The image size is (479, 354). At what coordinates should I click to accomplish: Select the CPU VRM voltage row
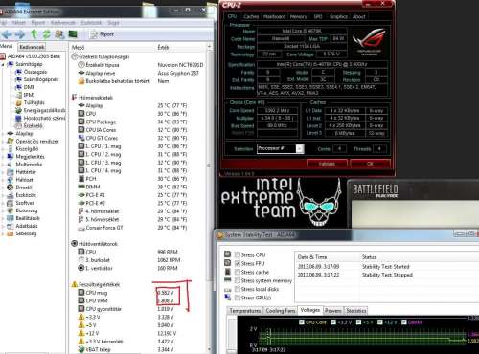click(x=137, y=300)
